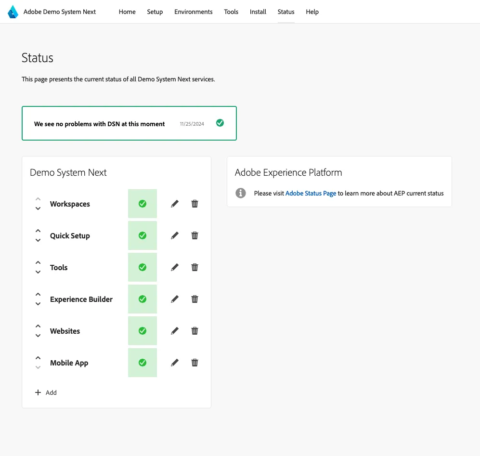Viewport: 480px width, 456px height.
Task: Edit the Websites service row
Action: click(174, 331)
